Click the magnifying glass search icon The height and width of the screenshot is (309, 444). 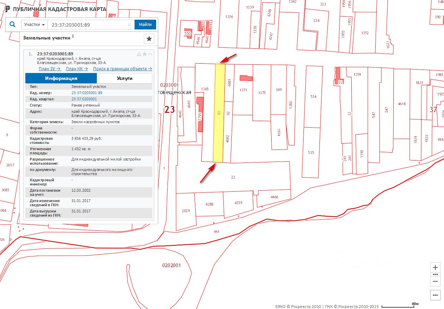12,25
